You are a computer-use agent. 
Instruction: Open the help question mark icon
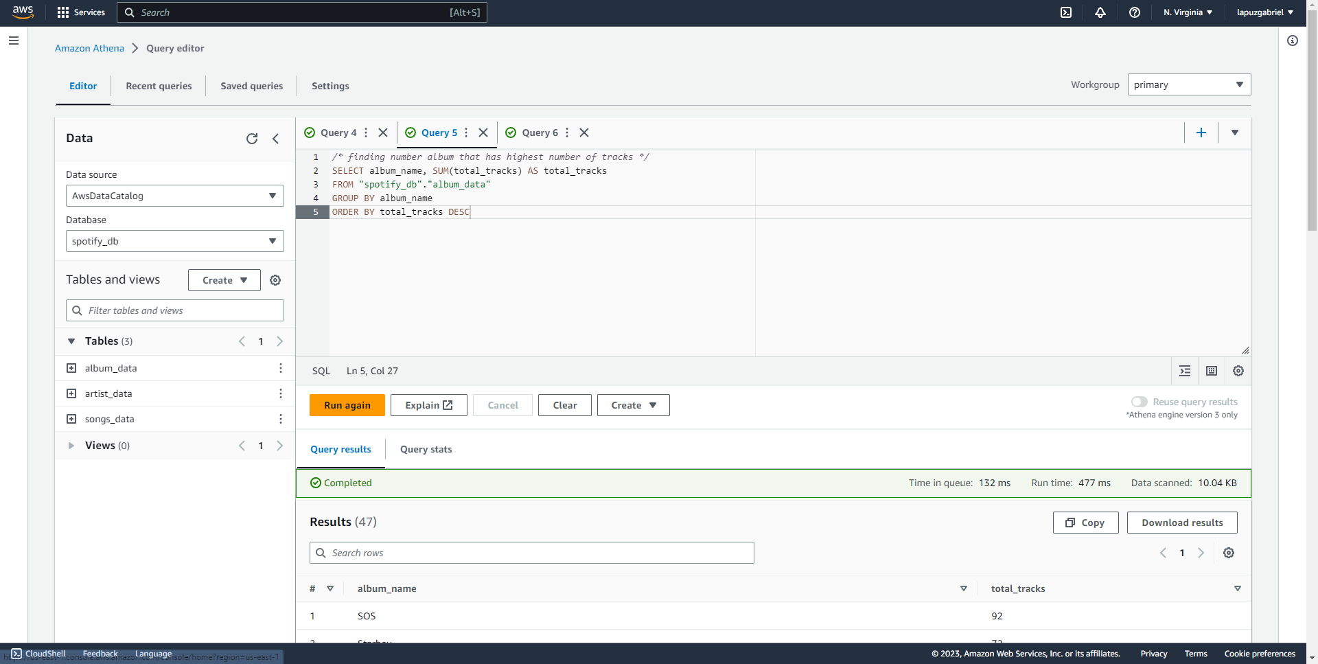click(x=1135, y=12)
